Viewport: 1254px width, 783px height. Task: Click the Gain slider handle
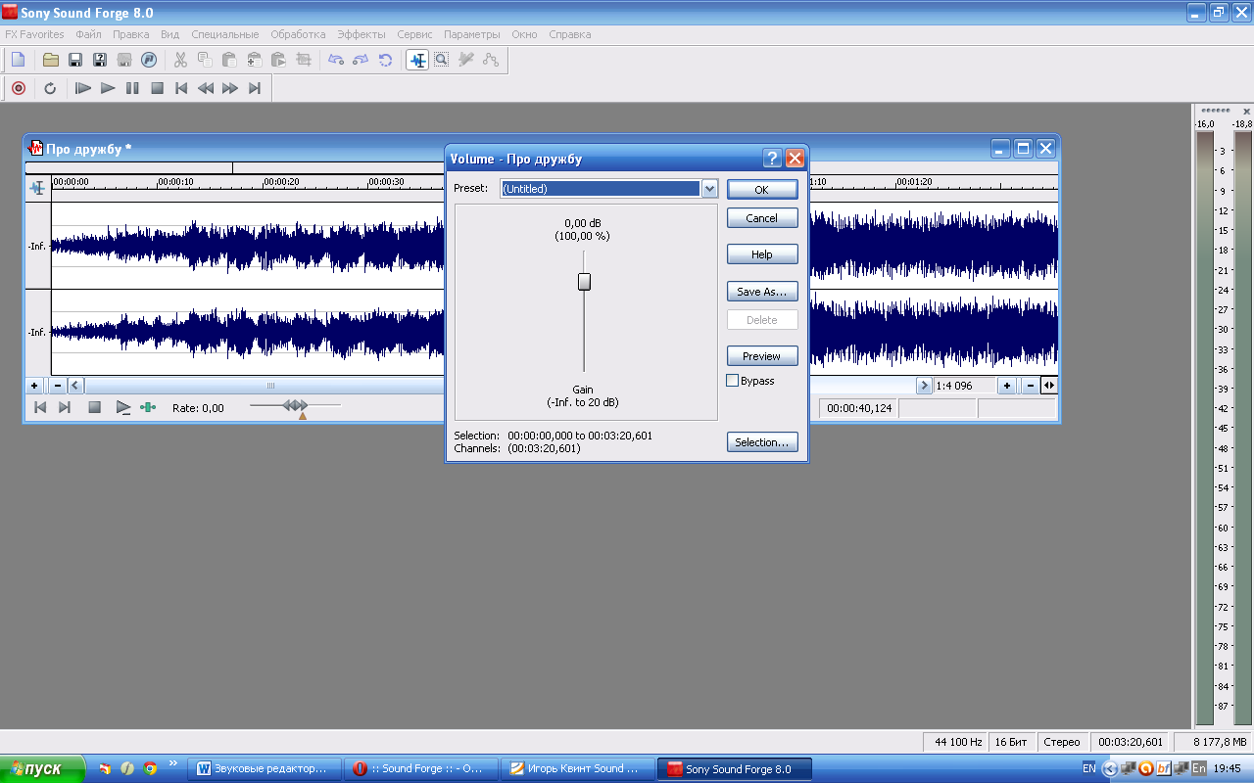coord(584,282)
